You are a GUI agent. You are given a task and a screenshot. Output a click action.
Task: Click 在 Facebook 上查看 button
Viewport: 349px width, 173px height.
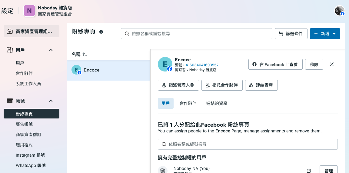(275, 64)
